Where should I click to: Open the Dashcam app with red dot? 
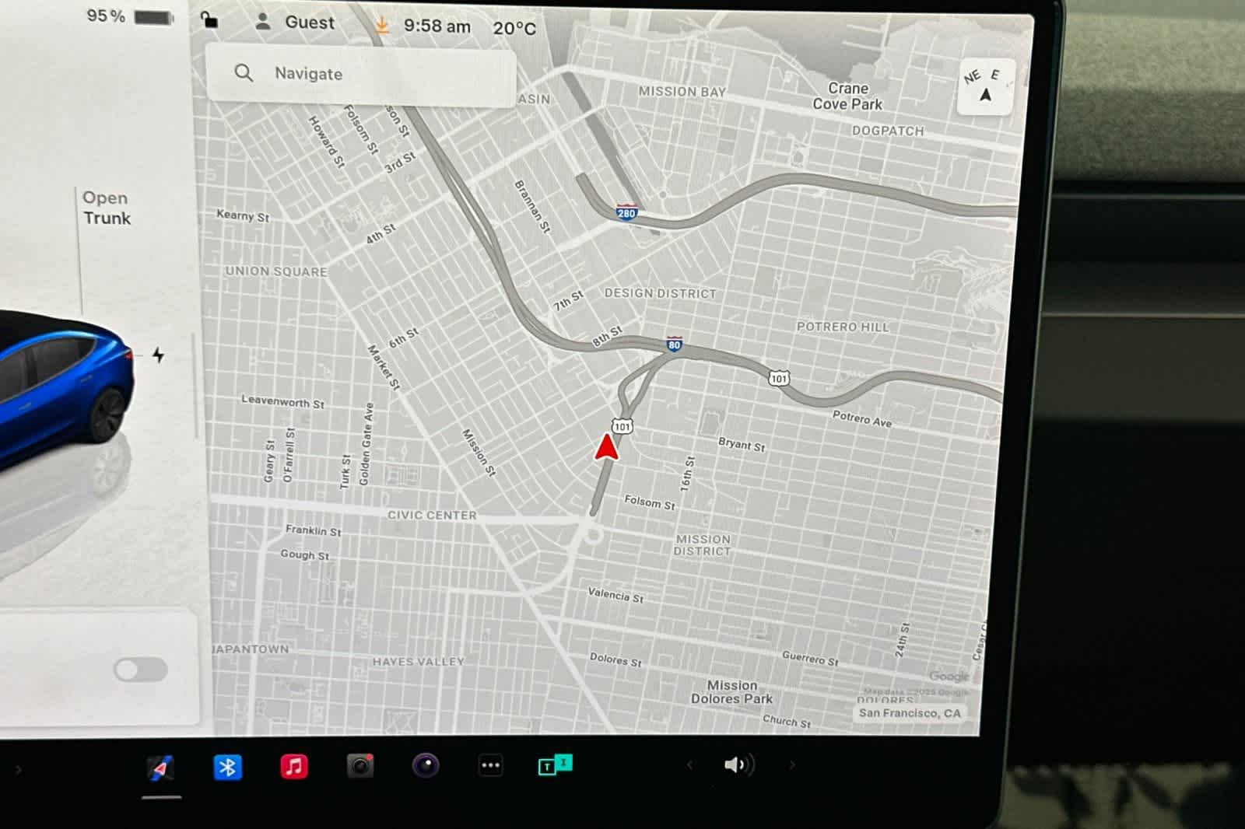(360, 766)
